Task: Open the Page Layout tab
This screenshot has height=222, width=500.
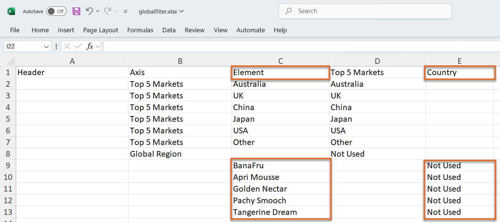Action: pos(101,30)
